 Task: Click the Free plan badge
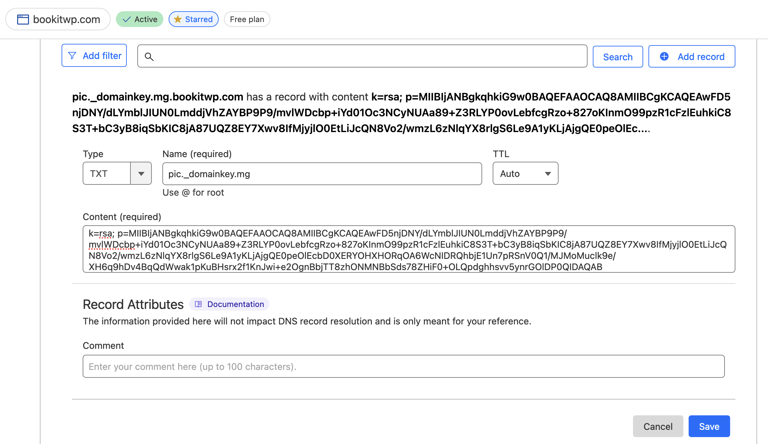pos(247,19)
